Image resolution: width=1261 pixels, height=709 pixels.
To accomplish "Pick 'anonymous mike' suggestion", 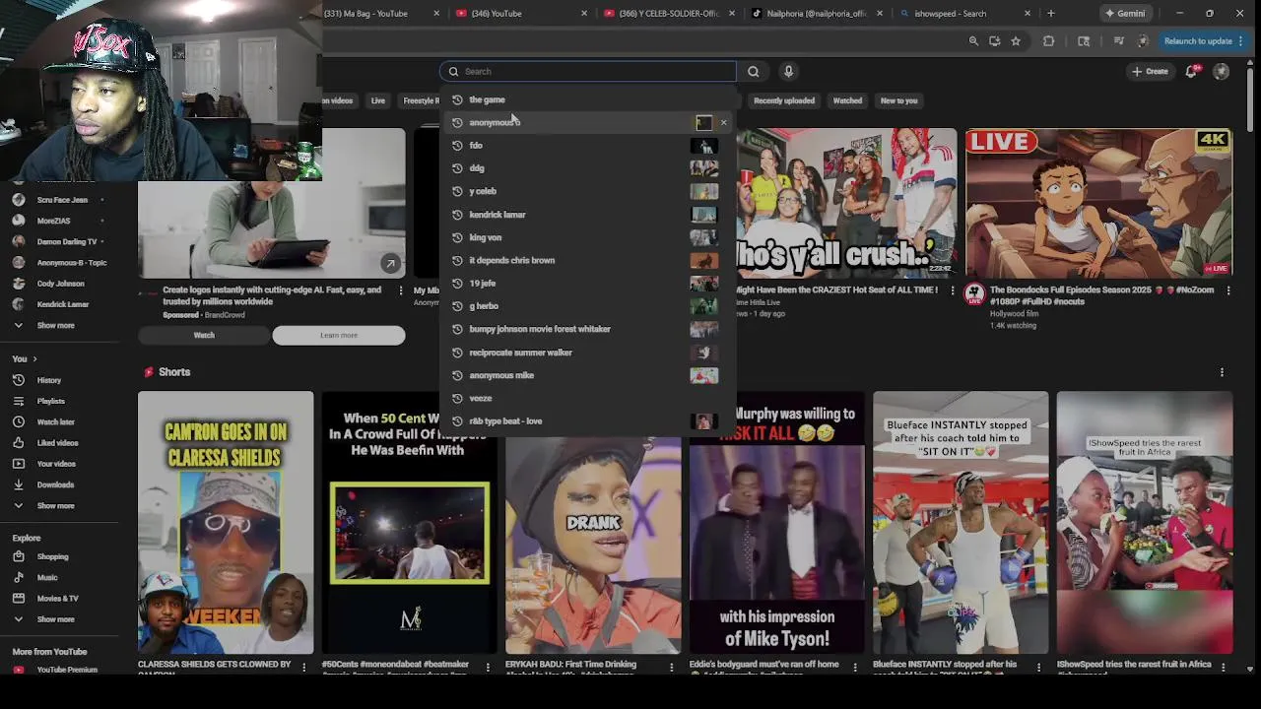I will [x=587, y=375].
